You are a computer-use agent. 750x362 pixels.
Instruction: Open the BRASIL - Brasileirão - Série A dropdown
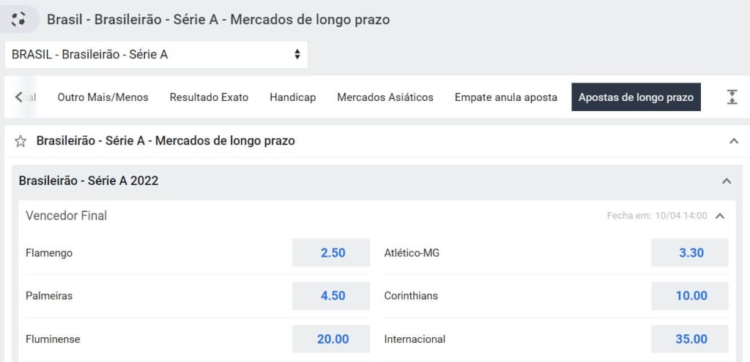coord(157,54)
